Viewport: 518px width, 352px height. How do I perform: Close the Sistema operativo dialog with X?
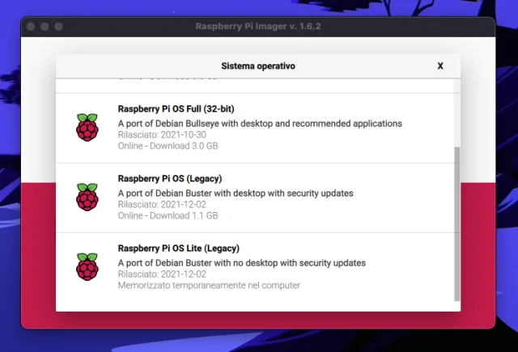pos(440,66)
